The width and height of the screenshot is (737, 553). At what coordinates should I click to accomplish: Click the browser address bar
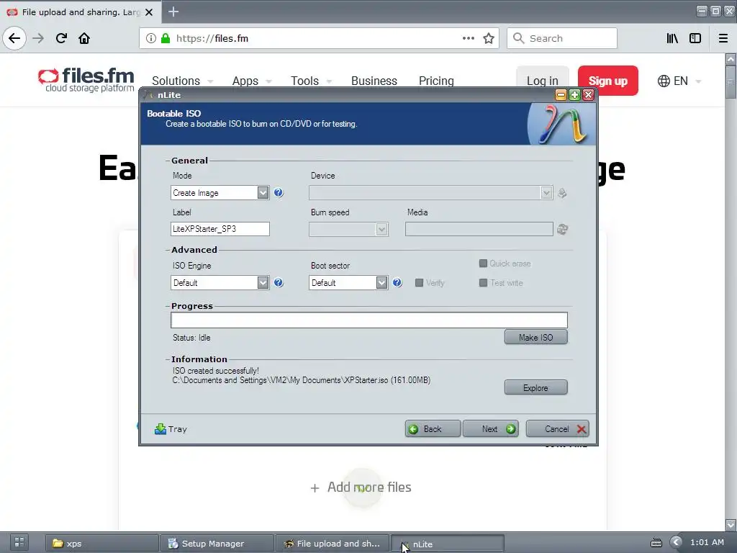319,38
